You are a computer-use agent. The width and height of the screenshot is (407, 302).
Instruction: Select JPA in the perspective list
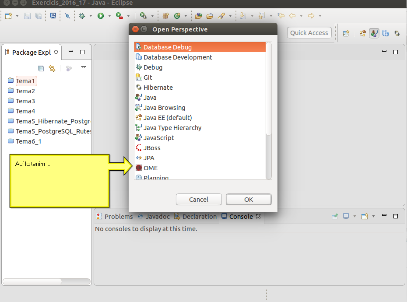pos(200,158)
